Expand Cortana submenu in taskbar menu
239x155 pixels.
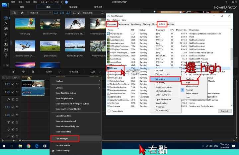click(x=99, y=88)
